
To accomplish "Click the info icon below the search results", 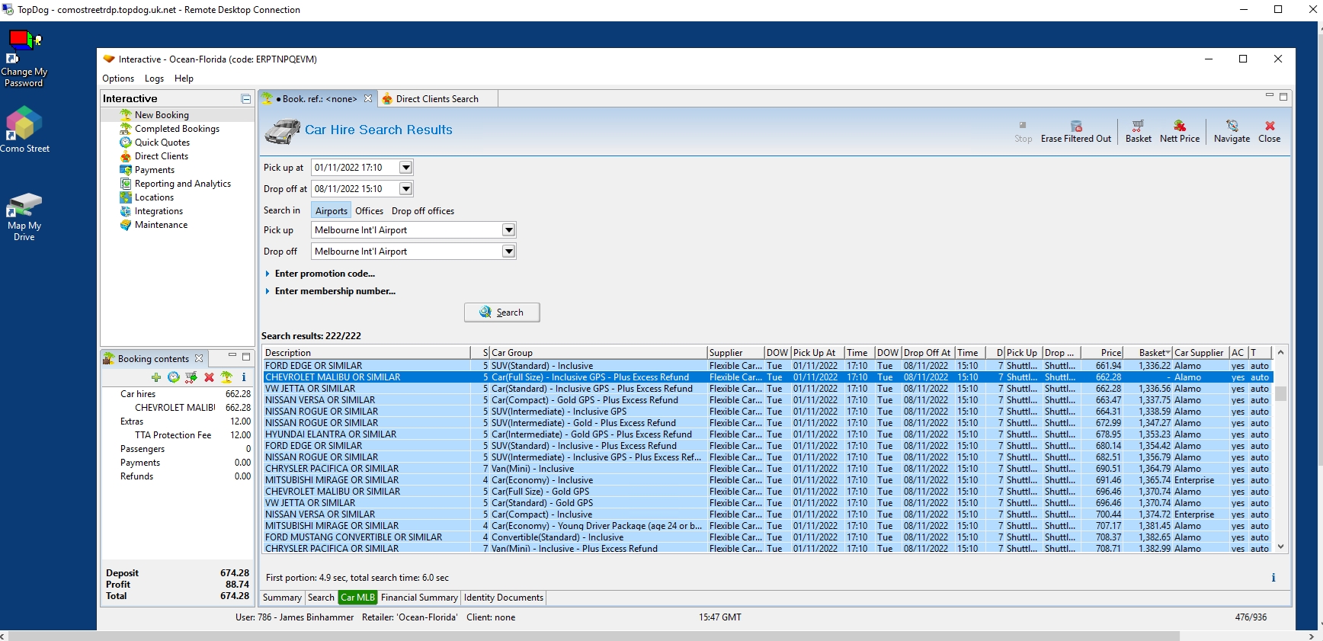I will (1273, 578).
